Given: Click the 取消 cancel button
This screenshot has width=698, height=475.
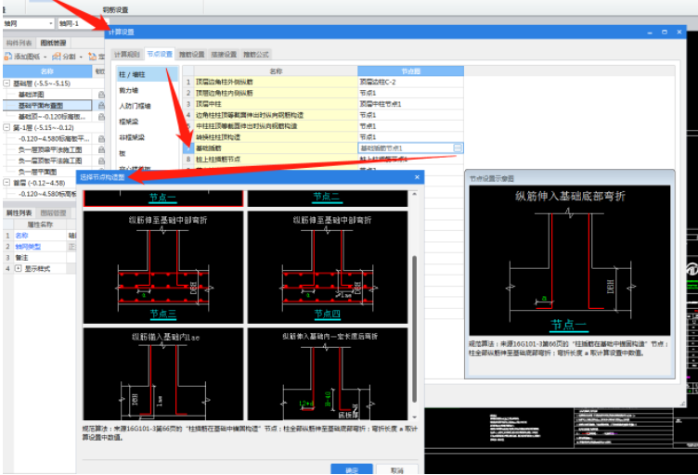Looking at the screenshot, I should click(x=396, y=469).
